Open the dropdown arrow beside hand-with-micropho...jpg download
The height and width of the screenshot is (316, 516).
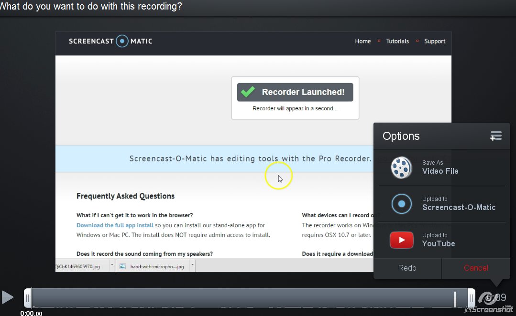coord(193,265)
